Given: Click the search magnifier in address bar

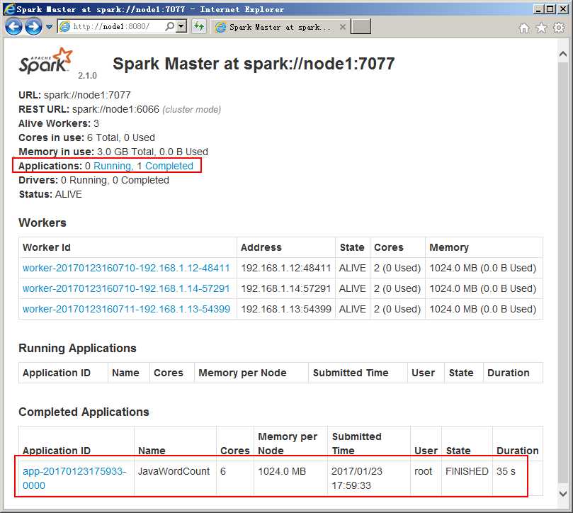Looking at the screenshot, I should click(x=169, y=26).
